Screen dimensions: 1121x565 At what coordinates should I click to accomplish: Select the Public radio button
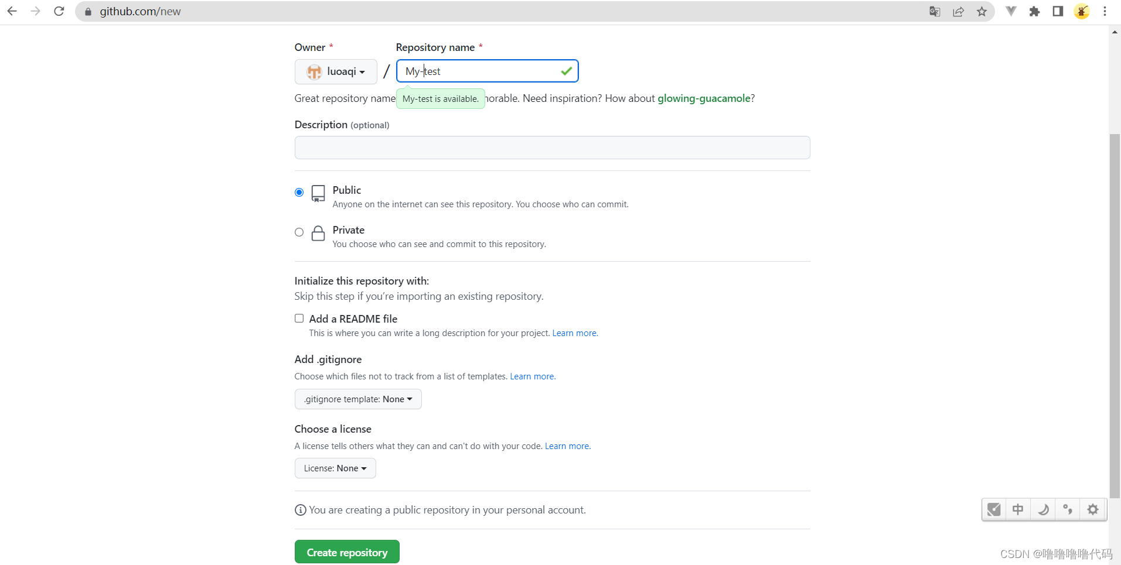(299, 192)
